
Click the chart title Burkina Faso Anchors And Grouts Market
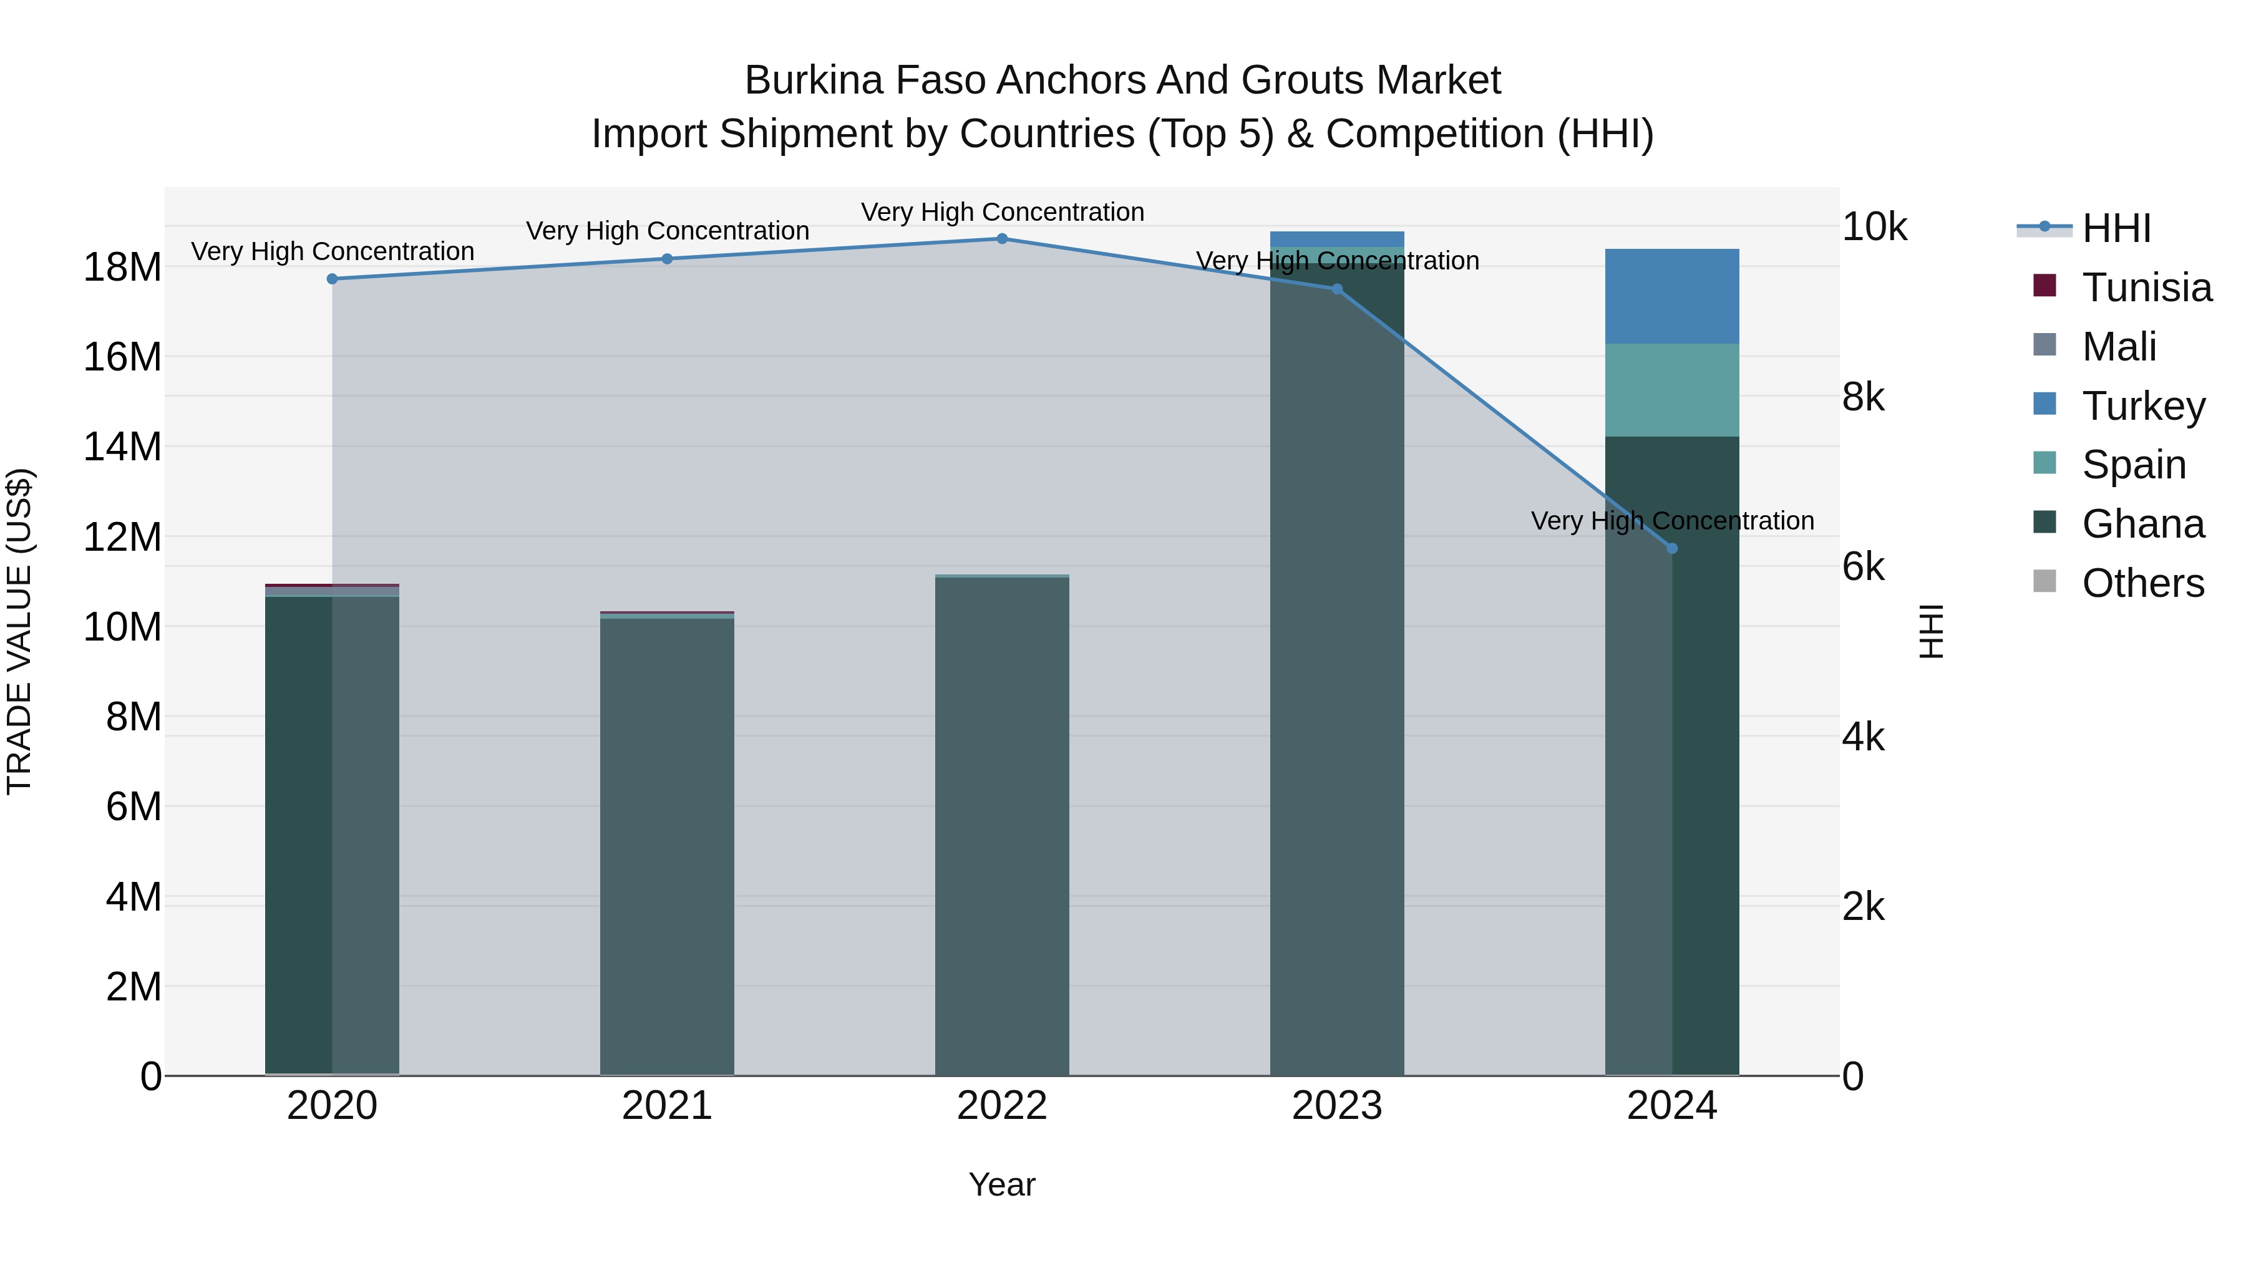[1123, 80]
